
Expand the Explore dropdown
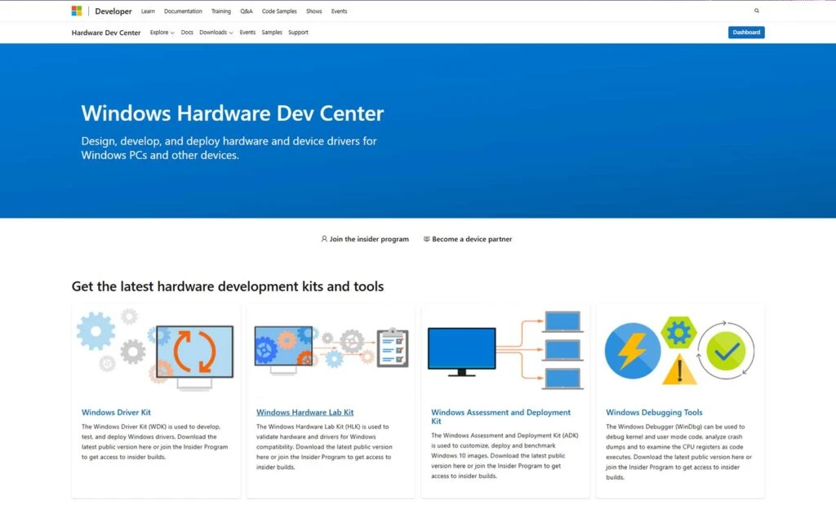162,32
